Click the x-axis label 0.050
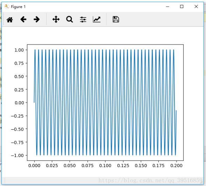Screen dimensions: 206x186 coord(70,165)
